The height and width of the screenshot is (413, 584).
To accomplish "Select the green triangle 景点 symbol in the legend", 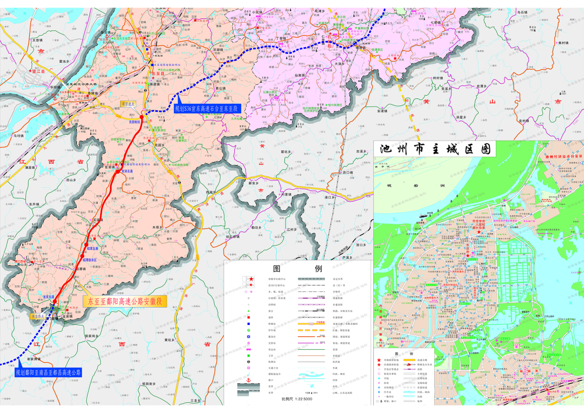I will coord(249,311).
